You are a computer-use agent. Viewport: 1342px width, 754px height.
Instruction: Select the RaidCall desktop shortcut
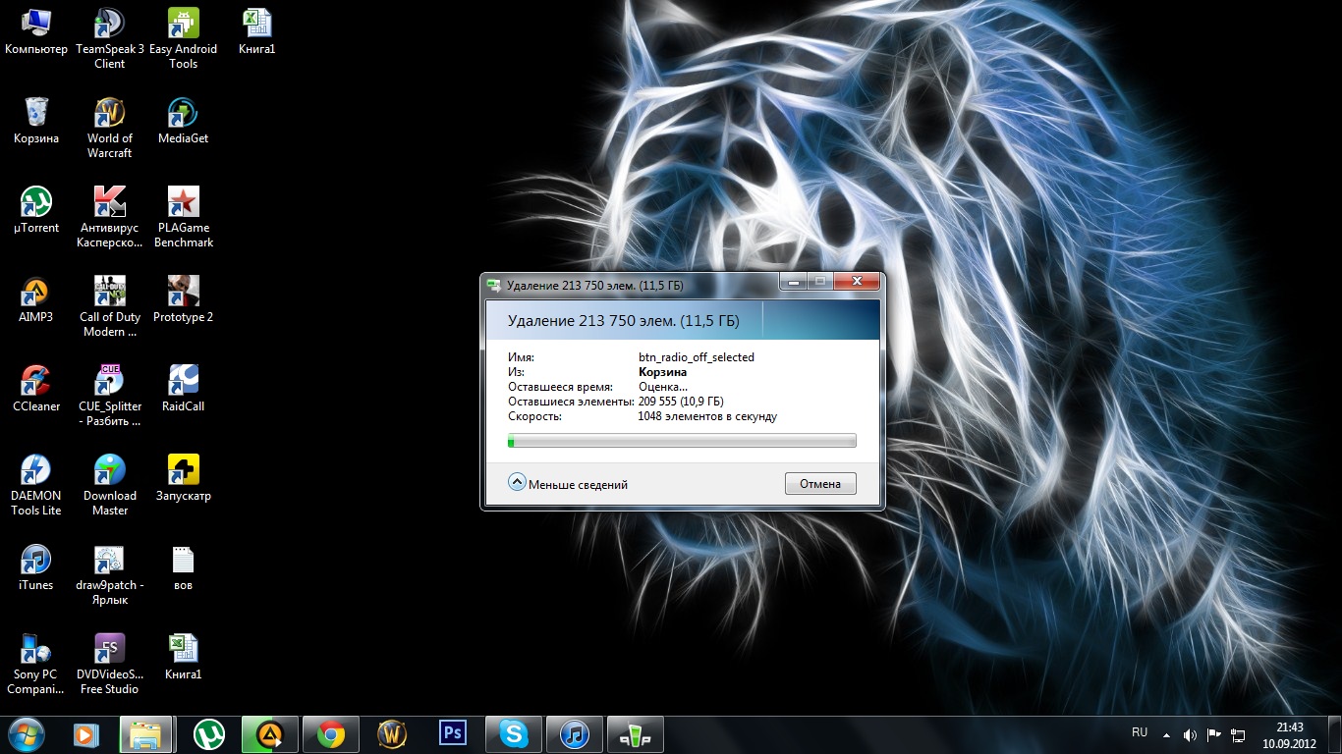pos(183,389)
